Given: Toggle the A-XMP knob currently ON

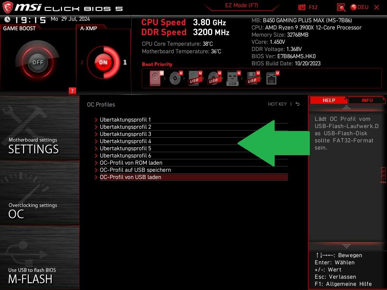Looking at the screenshot, I should point(103,62).
